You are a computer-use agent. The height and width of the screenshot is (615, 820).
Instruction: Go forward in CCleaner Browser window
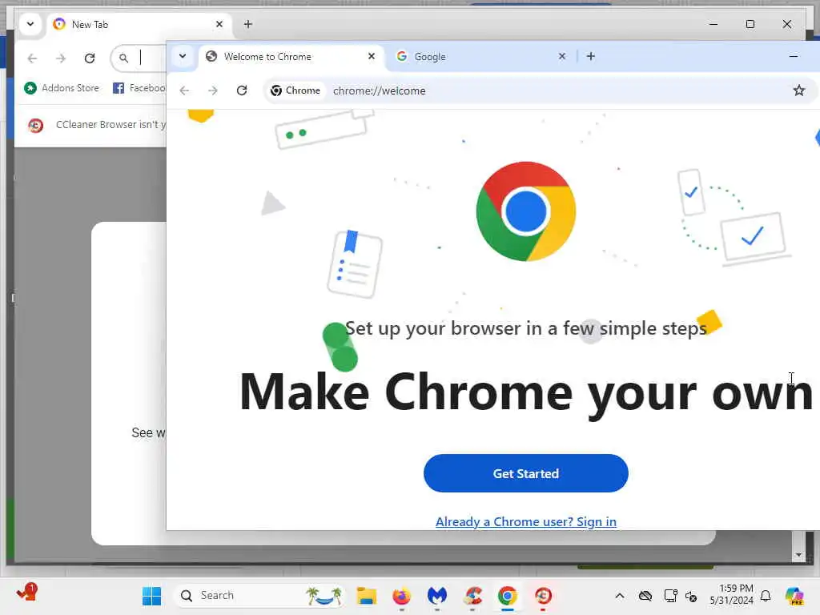point(61,58)
